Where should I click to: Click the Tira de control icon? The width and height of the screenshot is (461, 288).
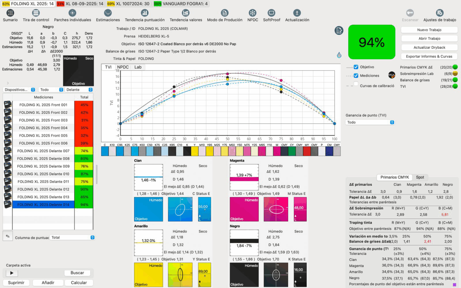pyautogui.click(x=36, y=13)
